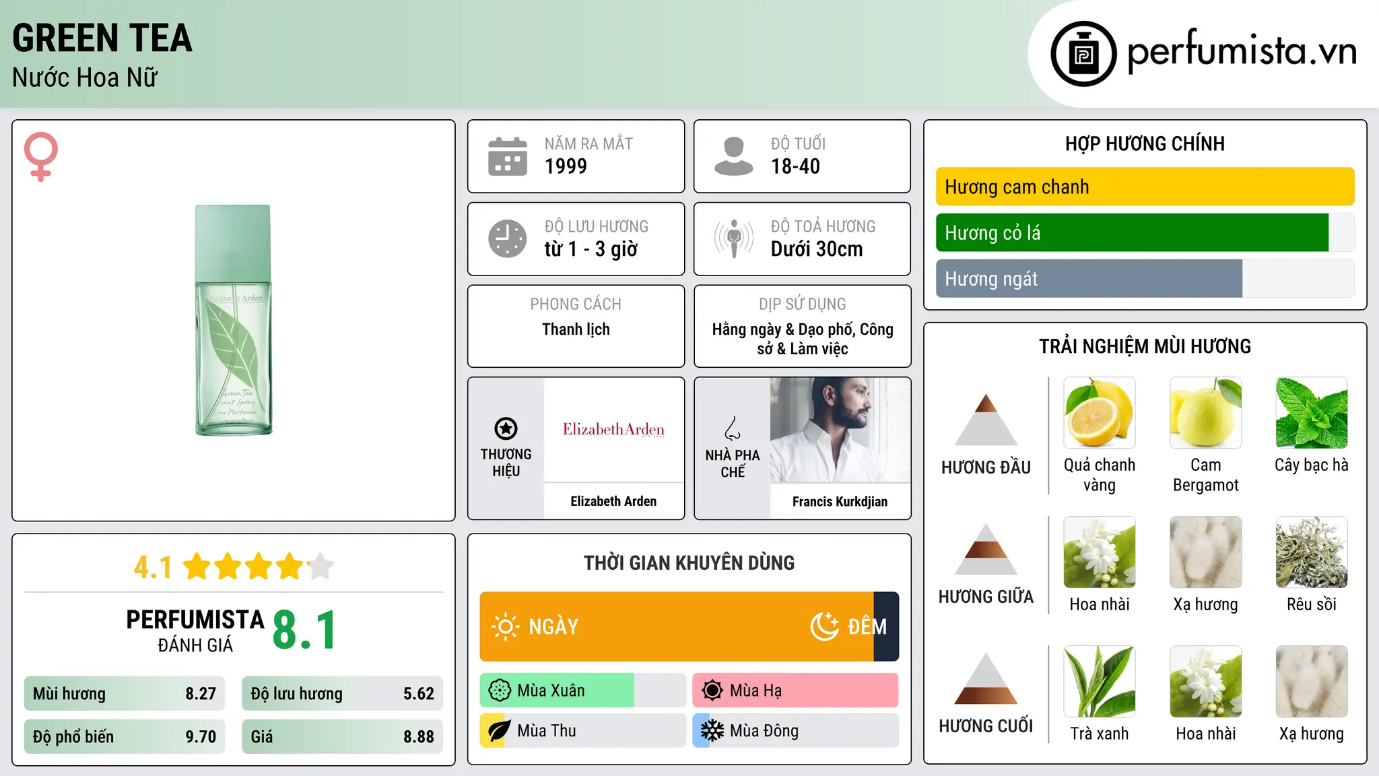Image resolution: width=1379 pixels, height=776 pixels.
Task: Click the Thời gian khuyên dùng heading
Action: (x=689, y=562)
